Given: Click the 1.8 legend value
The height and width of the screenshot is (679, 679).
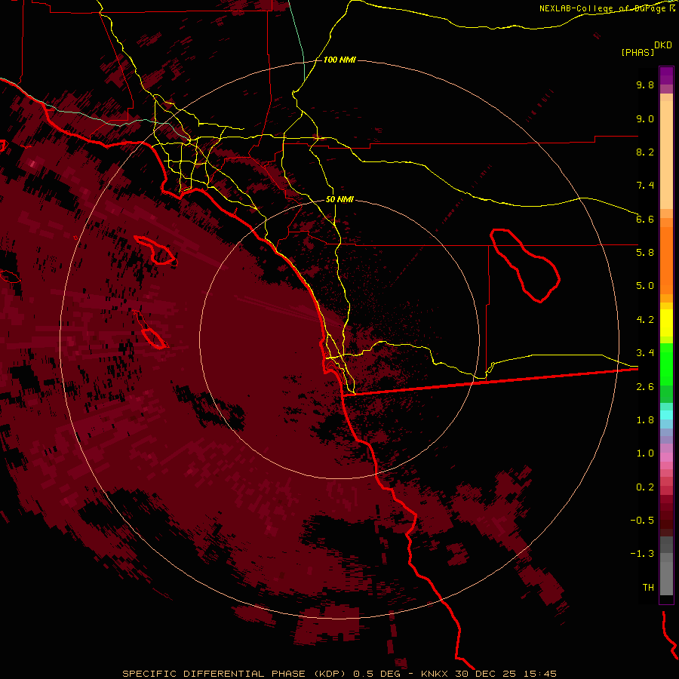Looking at the screenshot, I should point(645,420).
